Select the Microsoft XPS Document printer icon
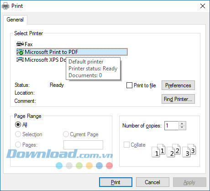210x191 pixels. click(20, 60)
